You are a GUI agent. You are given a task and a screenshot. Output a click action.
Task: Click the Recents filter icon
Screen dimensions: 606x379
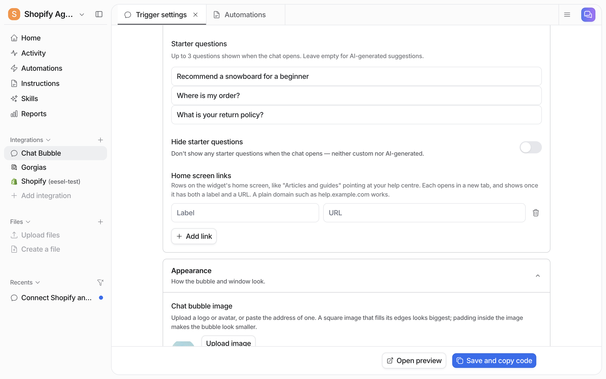100,282
